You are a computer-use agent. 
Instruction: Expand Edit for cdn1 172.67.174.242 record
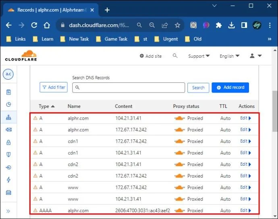[245, 141]
